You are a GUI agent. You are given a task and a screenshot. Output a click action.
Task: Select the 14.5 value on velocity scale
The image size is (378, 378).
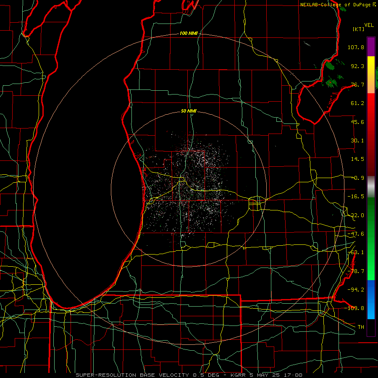(357, 159)
